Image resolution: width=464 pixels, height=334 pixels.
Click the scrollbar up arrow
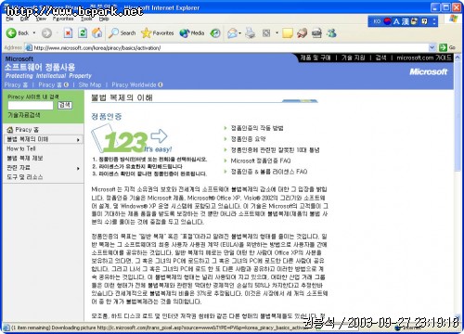tap(458, 58)
